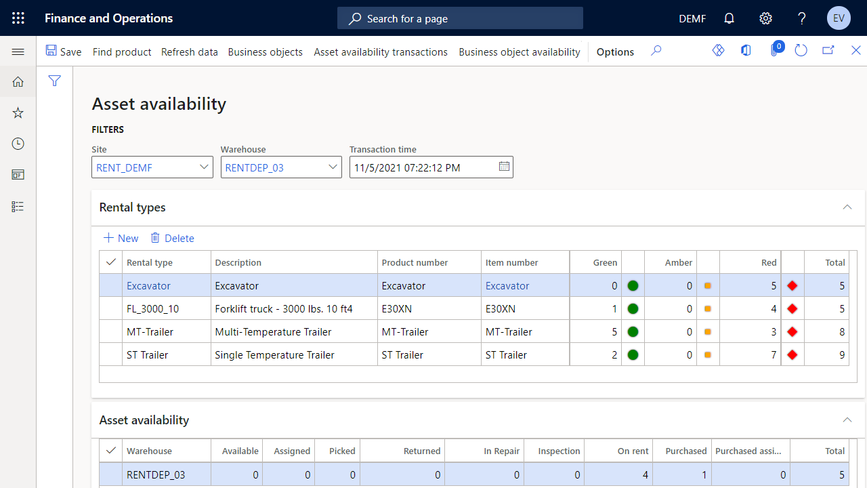Open Find product
867x488 pixels.
pos(122,52)
